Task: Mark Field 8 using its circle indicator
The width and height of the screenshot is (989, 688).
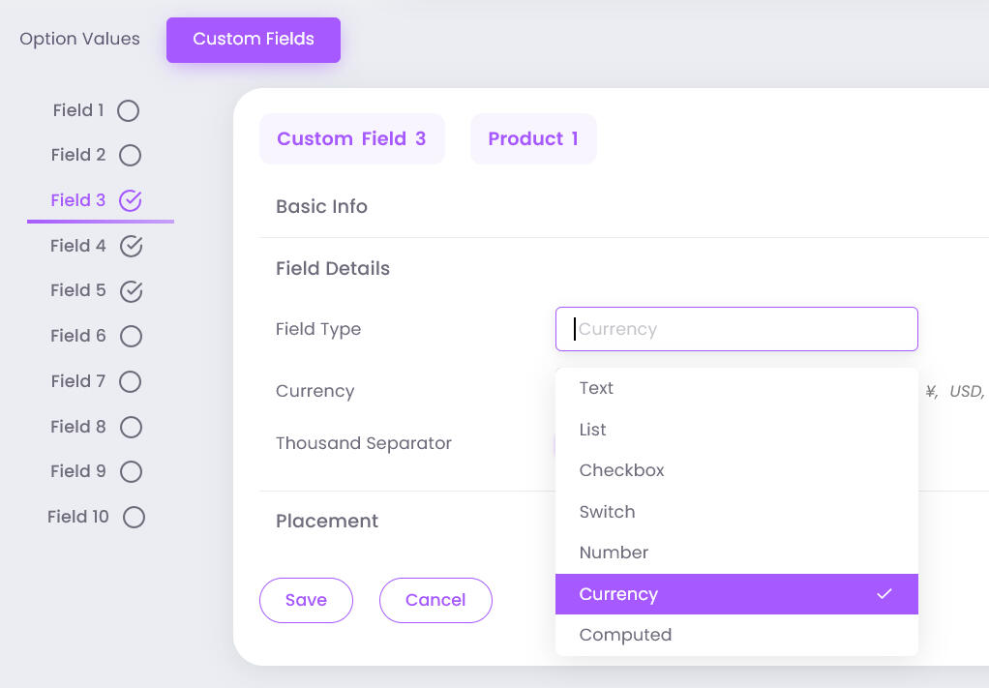Action: tap(129, 427)
